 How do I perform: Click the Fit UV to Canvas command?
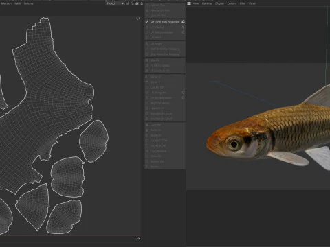click(x=160, y=66)
